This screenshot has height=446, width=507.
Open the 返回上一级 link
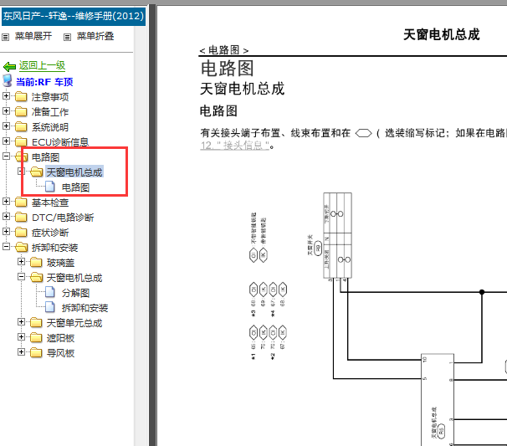coord(42,65)
